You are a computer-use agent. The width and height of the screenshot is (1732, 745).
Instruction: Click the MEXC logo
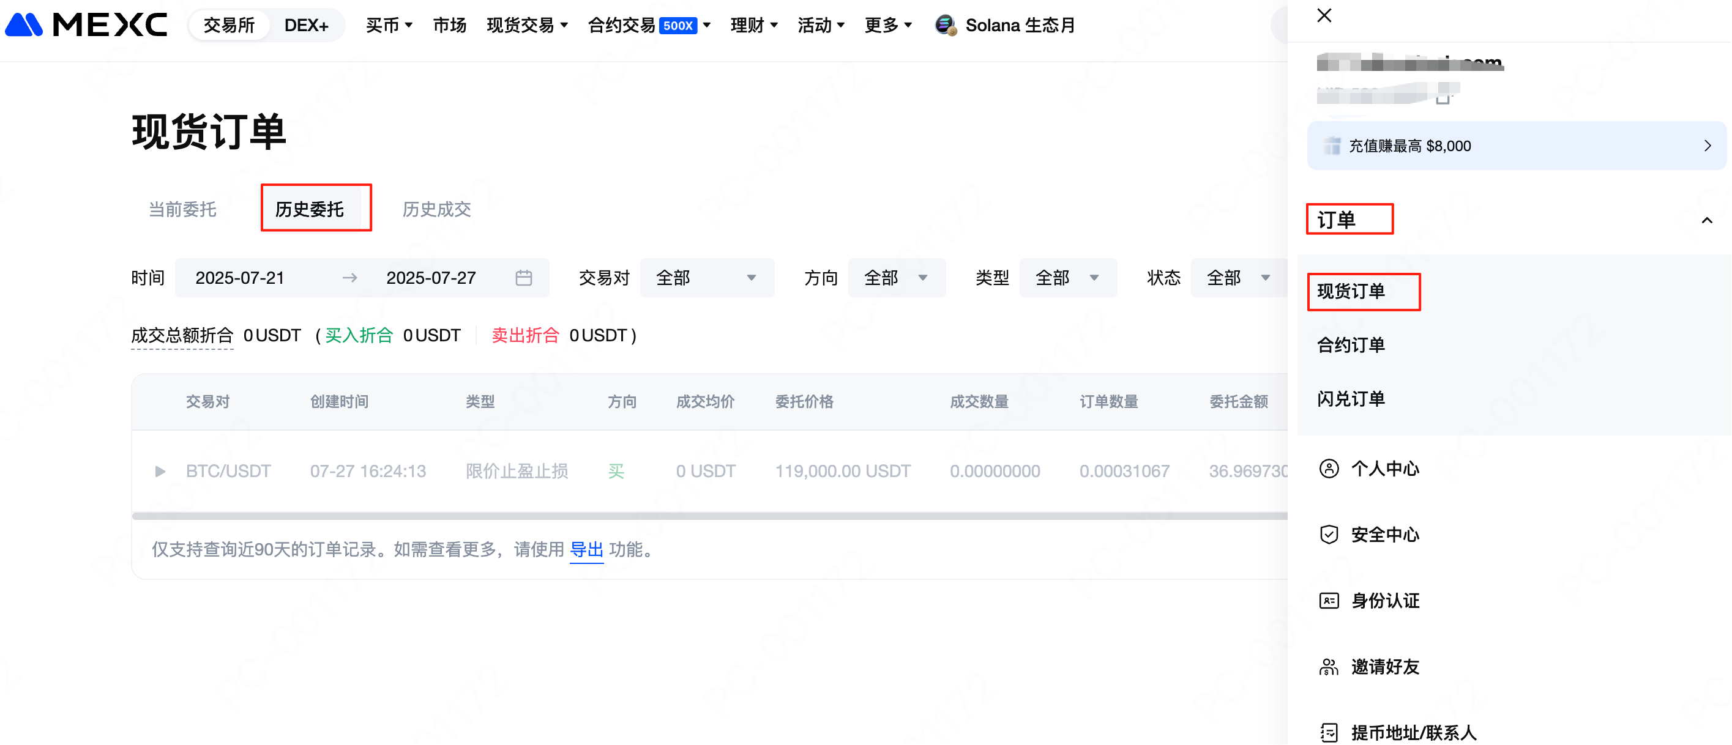click(86, 25)
